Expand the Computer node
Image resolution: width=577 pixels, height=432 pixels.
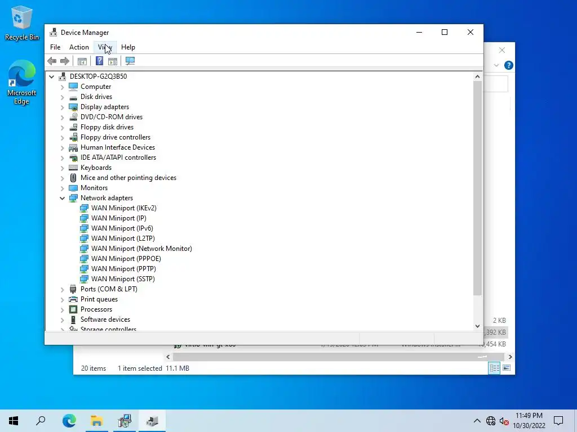click(x=62, y=87)
